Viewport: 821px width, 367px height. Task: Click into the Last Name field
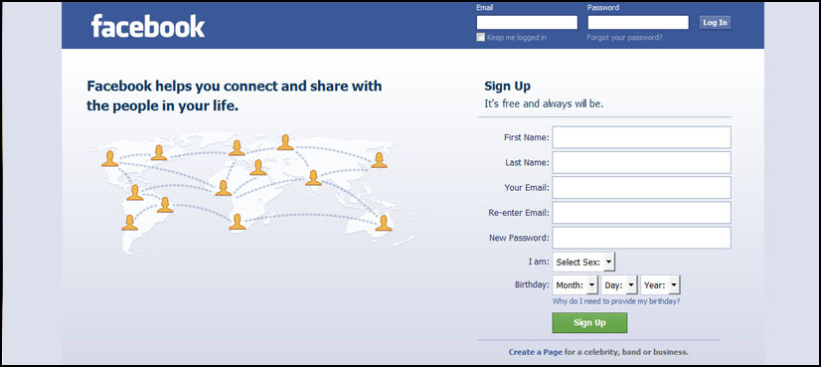click(641, 162)
